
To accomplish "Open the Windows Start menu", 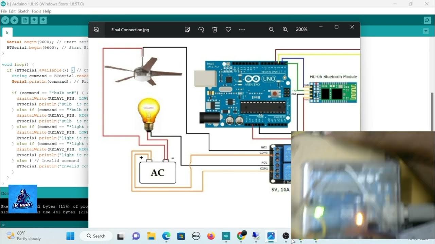I will coord(70,236).
